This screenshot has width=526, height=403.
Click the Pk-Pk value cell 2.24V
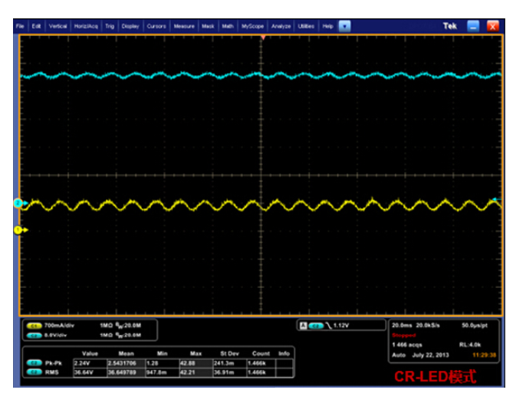click(90, 363)
